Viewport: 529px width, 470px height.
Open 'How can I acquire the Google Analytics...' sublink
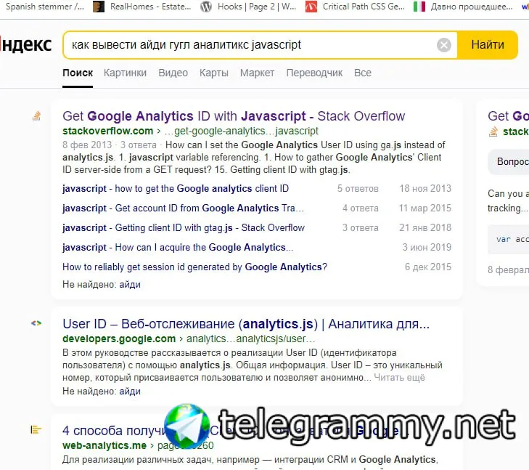coord(178,247)
